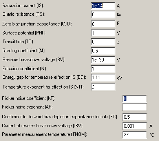
Task: Click the Transit time (TT) field
Action: click(x=103, y=42)
